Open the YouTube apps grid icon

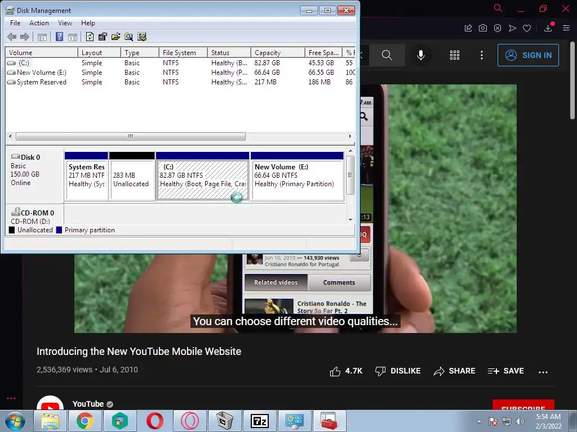pos(455,55)
